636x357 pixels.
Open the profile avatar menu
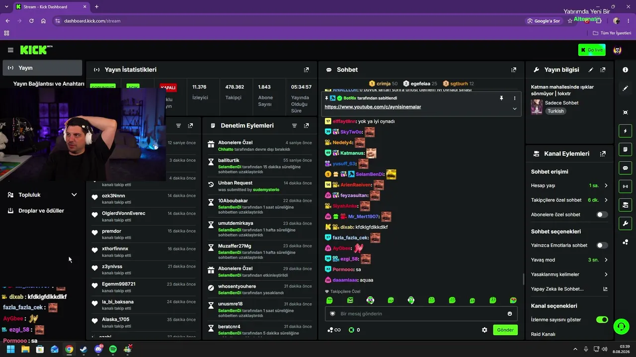(x=618, y=50)
